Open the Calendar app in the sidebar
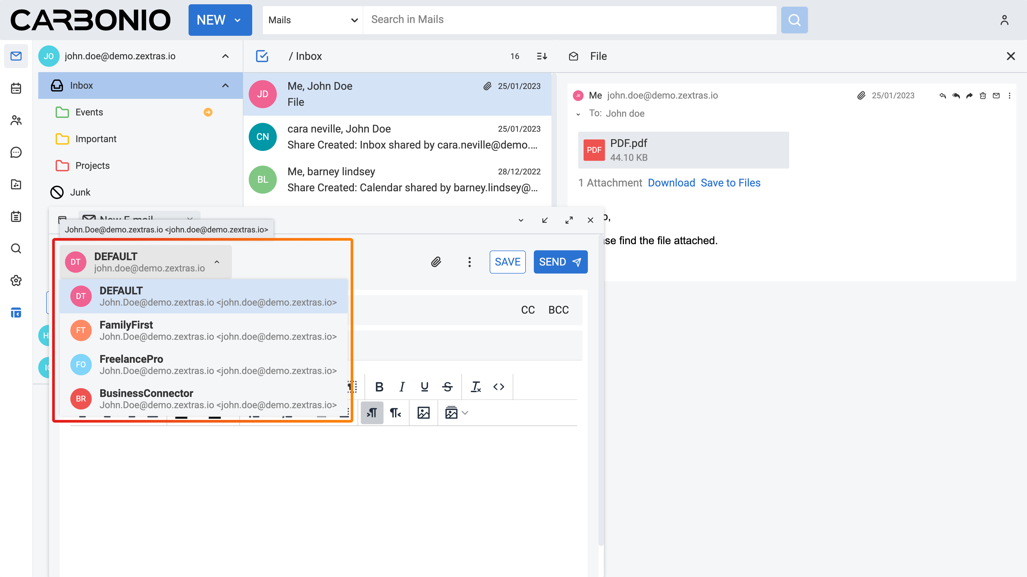This screenshot has width=1027, height=577. coord(16,88)
